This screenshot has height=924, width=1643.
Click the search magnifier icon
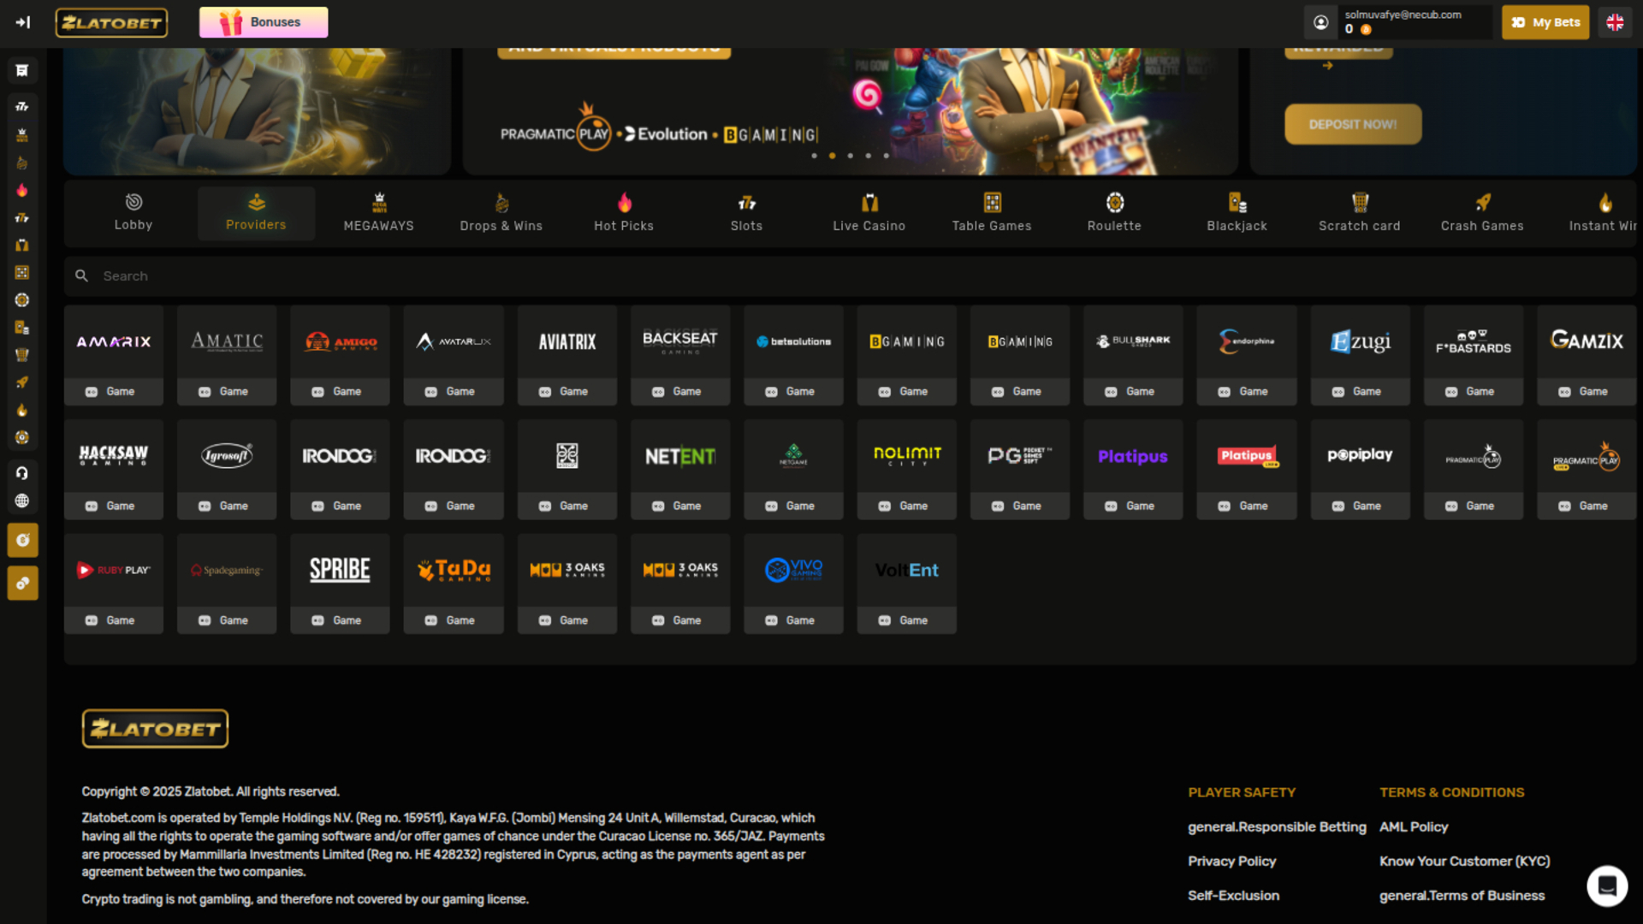pyautogui.click(x=81, y=275)
